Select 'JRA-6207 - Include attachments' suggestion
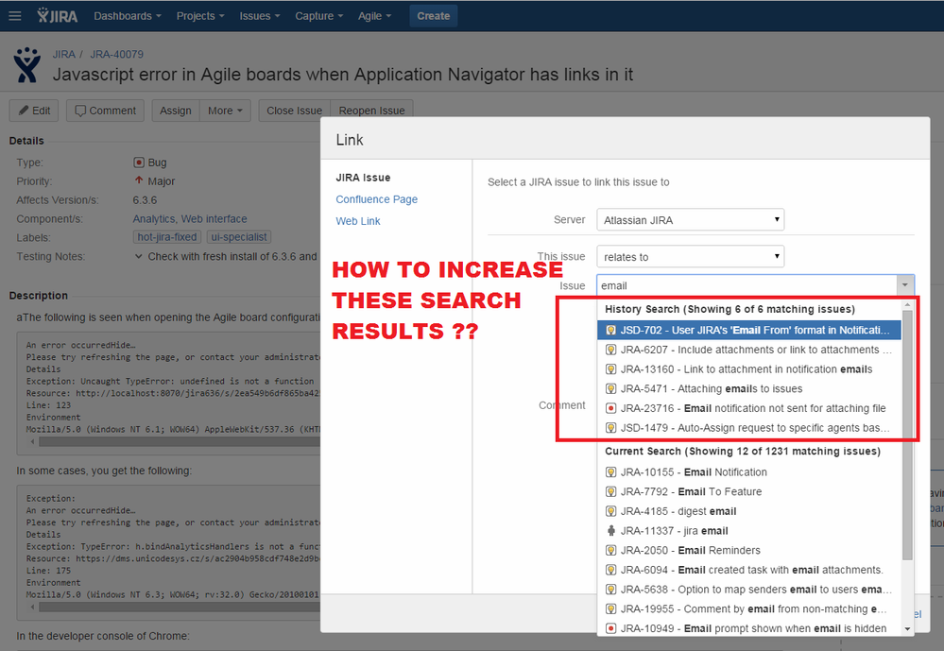 click(749, 350)
